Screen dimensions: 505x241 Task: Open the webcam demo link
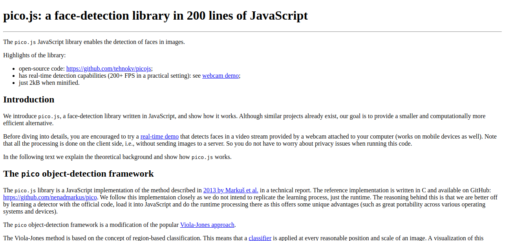[x=220, y=75]
